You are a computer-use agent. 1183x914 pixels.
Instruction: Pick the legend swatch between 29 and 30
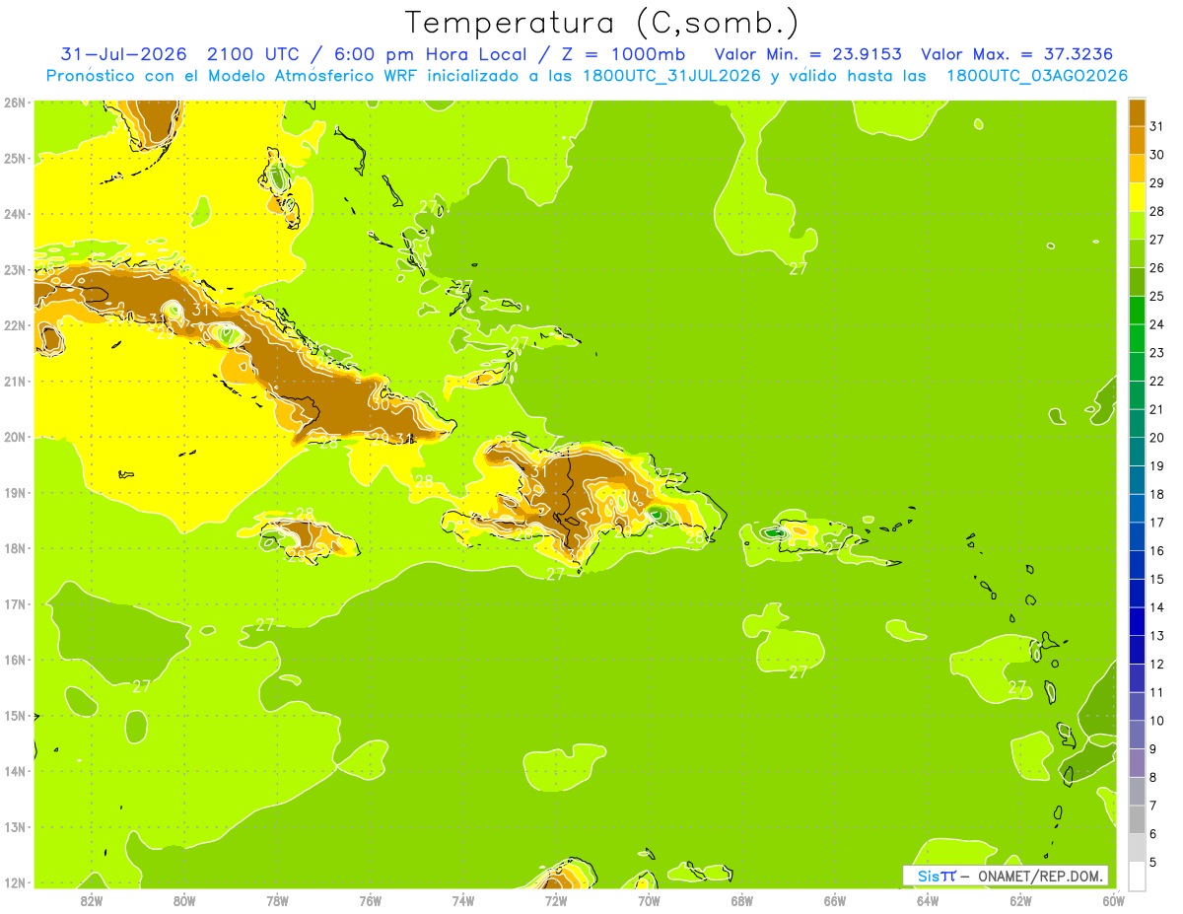pyautogui.click(x=1137, y=170)
